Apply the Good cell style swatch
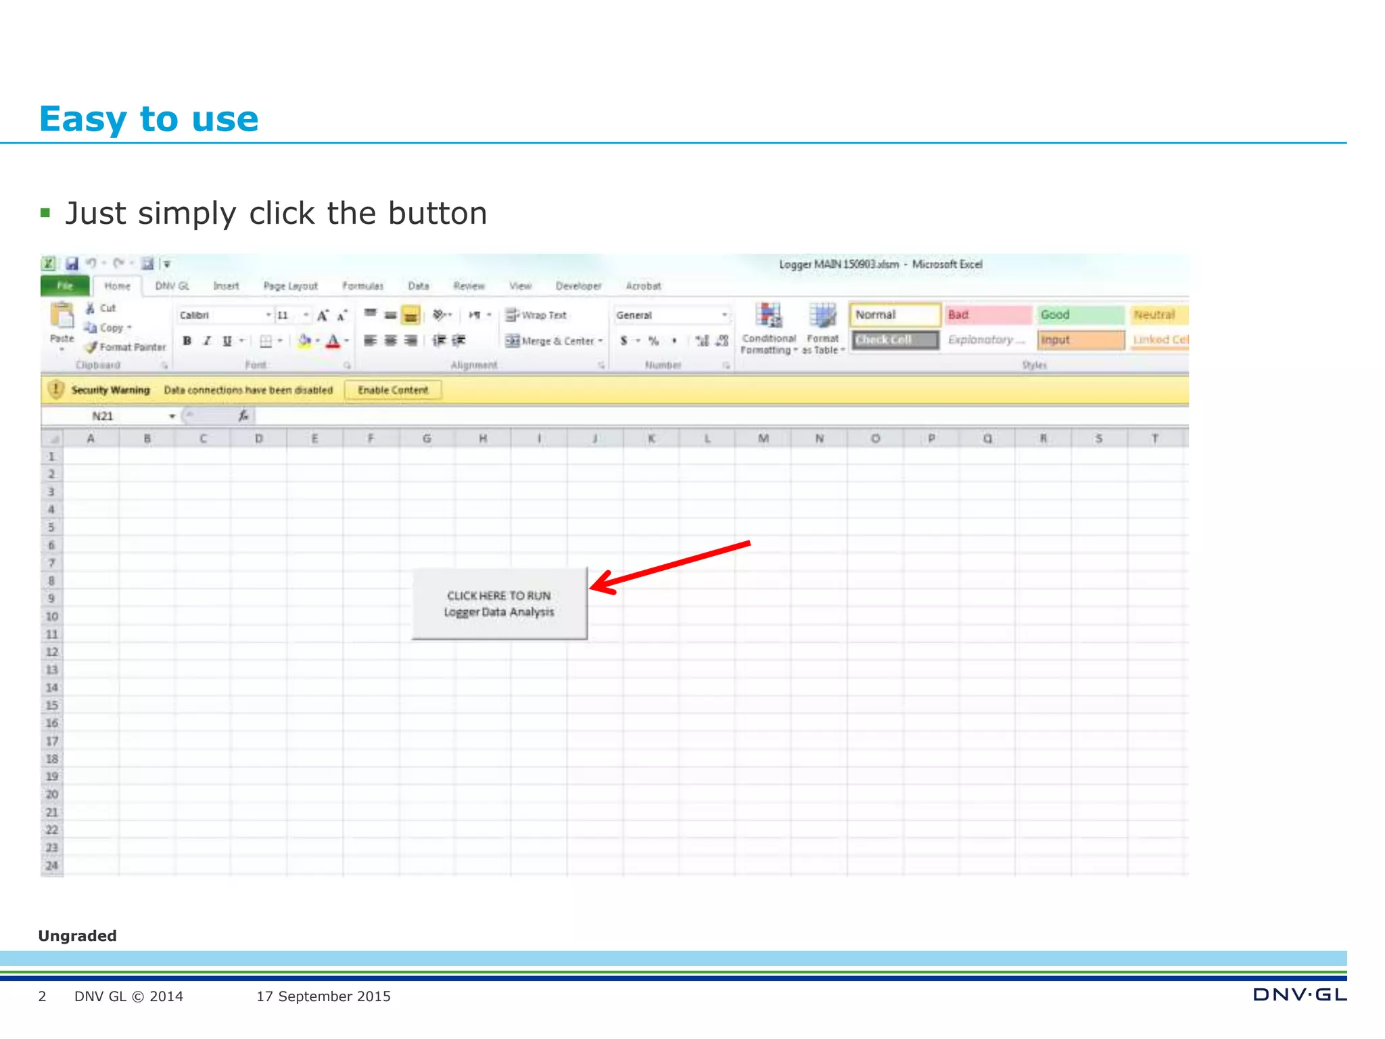The width and height of the screenshot is (1385, 1039). pos(1079,315)
